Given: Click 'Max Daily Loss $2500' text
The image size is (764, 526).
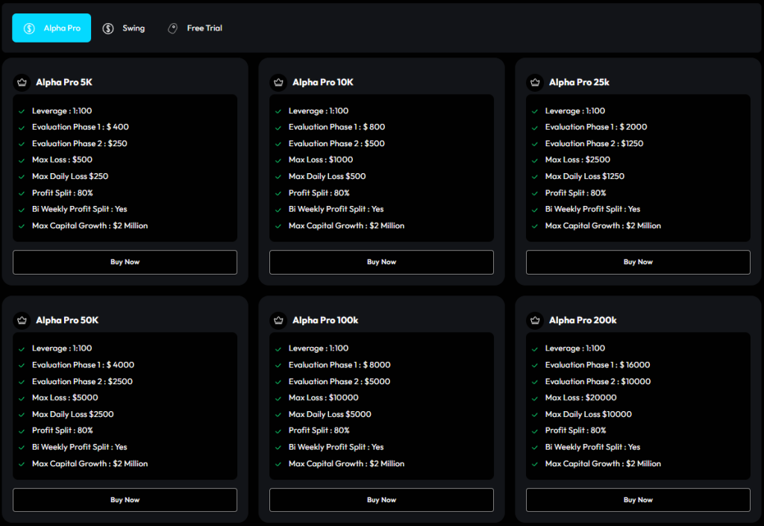Looking at the screenshot, I should click(x=72, y=414).
